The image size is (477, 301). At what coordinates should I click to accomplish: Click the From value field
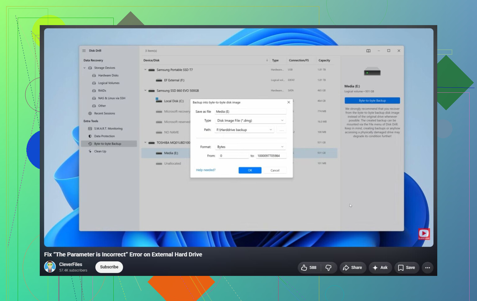234,156
